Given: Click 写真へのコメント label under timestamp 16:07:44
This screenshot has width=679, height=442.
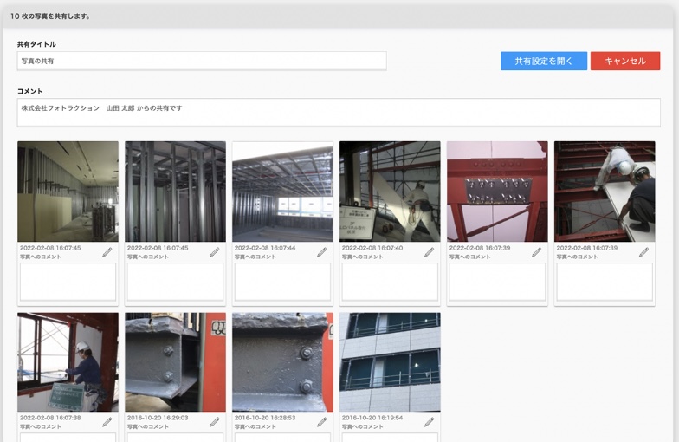Looking at the screenshot, I should coord(255,257).
